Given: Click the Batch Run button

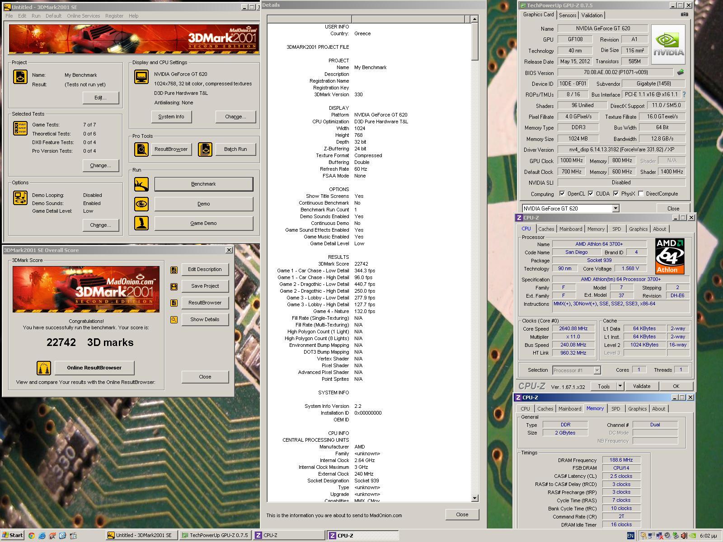Looking at the screenshot, I should (235, 149).
